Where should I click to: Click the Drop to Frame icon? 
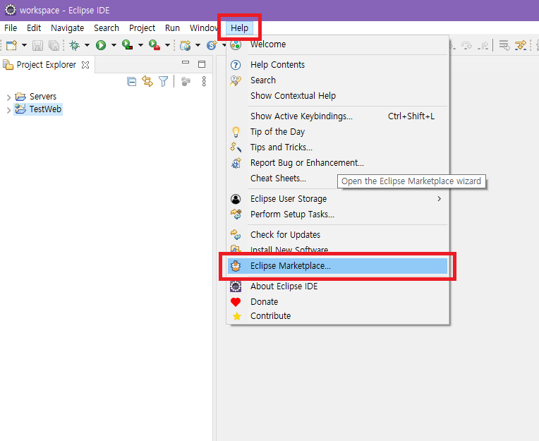504,45
